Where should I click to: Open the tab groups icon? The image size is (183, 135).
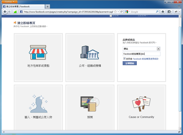[179, 6]
